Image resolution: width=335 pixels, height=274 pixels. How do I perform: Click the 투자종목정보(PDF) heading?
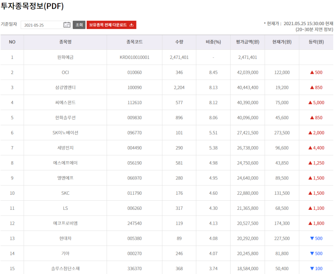point(32,6)
